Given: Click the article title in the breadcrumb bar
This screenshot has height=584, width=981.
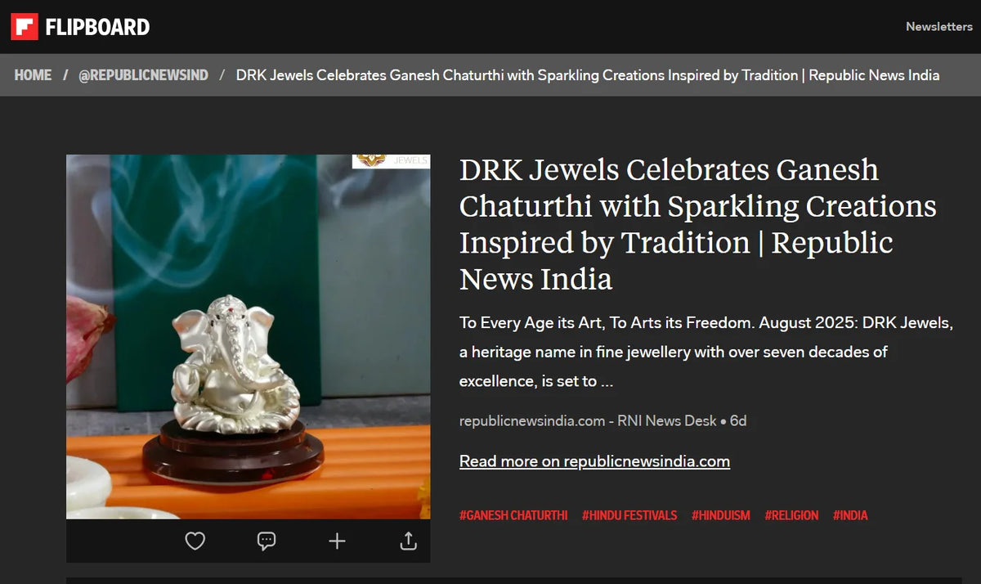Looking at the screenshot, I should [588, 74].
